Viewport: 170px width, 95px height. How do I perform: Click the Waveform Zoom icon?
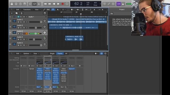(x=78, y=9)
